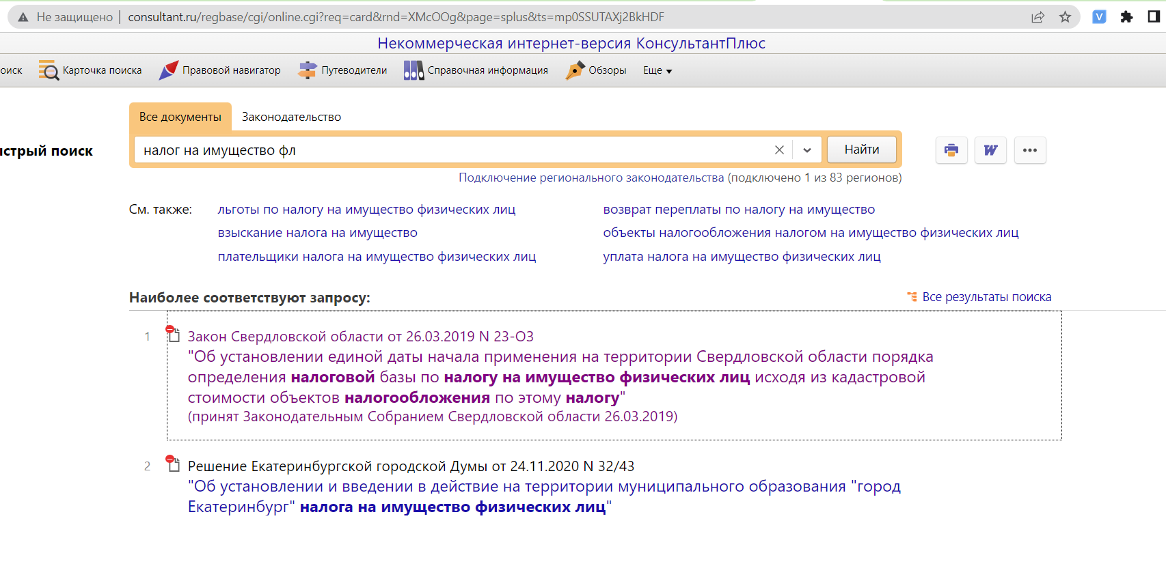This screenshot has width=1166, height=566.
Task: Click Обзоры pen icon
Action: (x=575, y=70)
